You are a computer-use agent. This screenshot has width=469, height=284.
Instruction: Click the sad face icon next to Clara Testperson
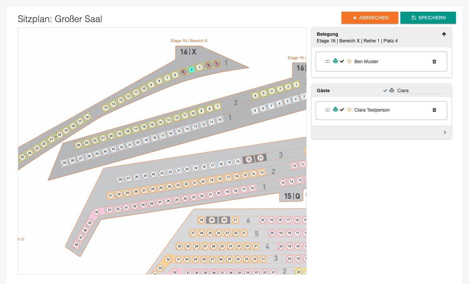click(349, 110)
